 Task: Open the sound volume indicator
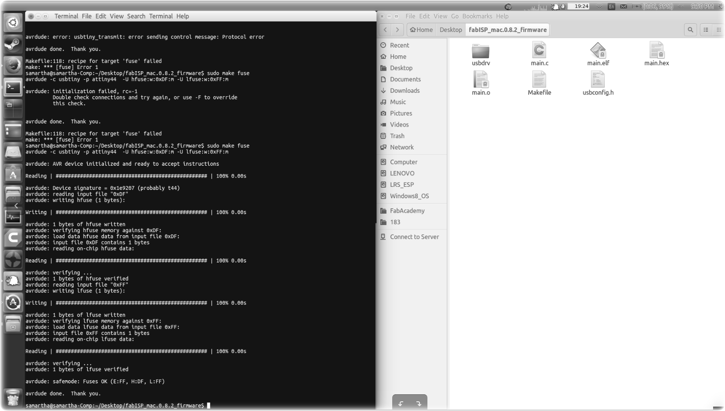681,6
